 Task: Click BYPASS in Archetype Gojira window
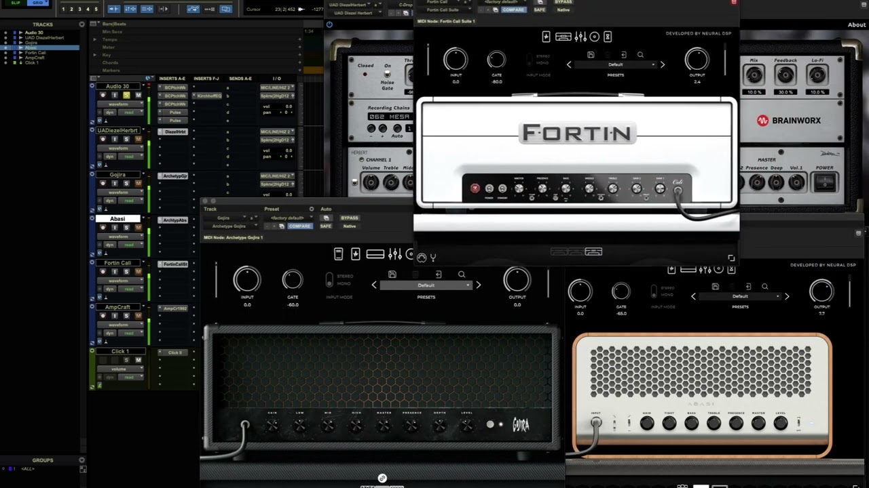pos(350,218)
